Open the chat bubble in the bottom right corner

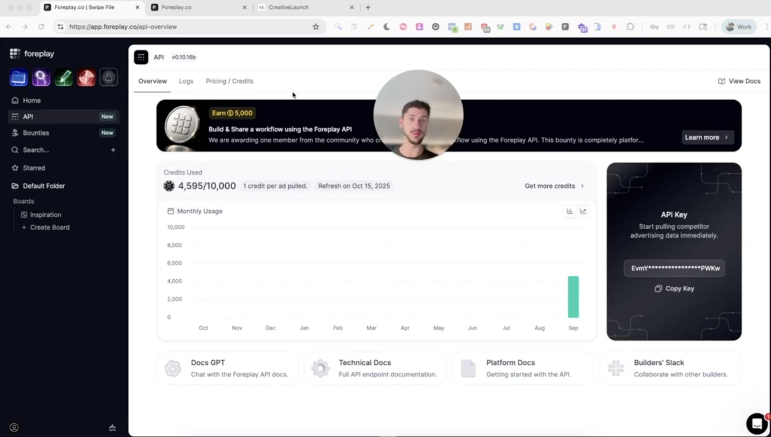click(x=757, y=423)
